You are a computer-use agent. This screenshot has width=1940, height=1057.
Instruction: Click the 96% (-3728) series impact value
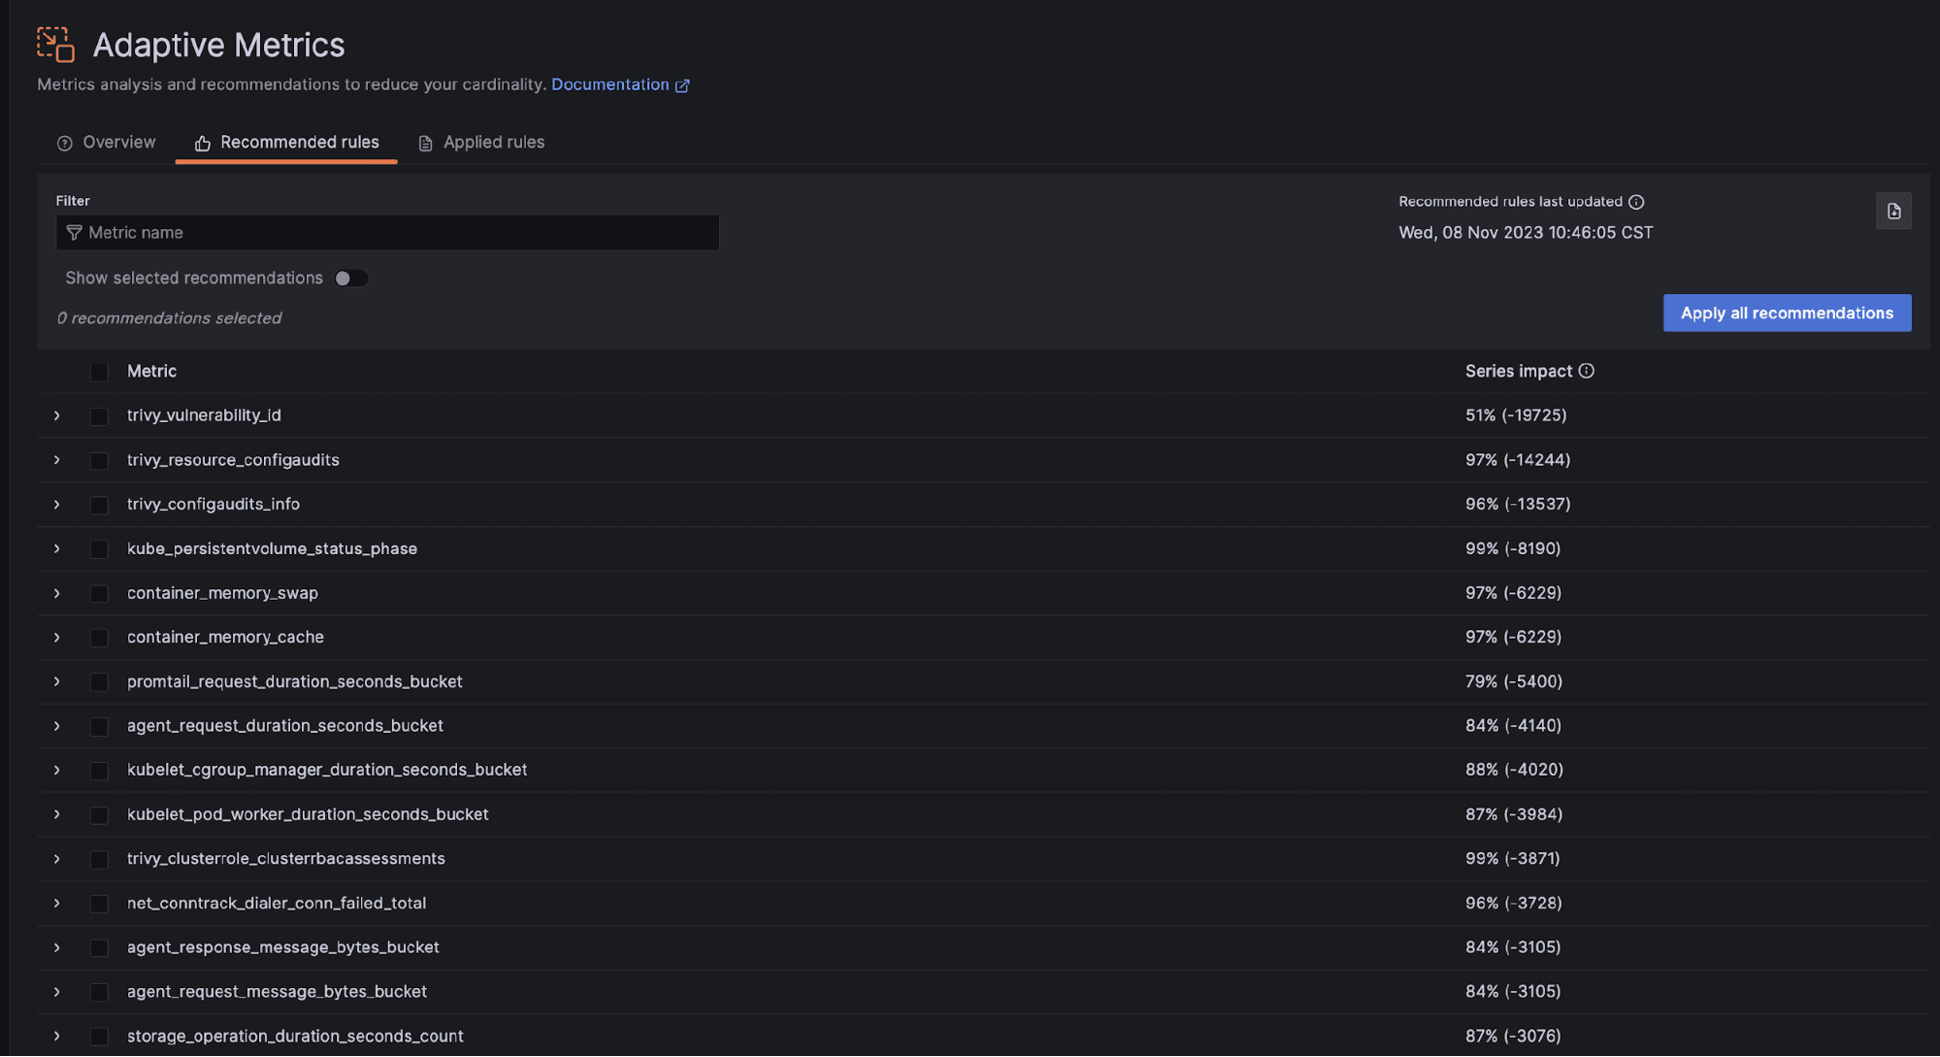click(x=1514, y=903)
